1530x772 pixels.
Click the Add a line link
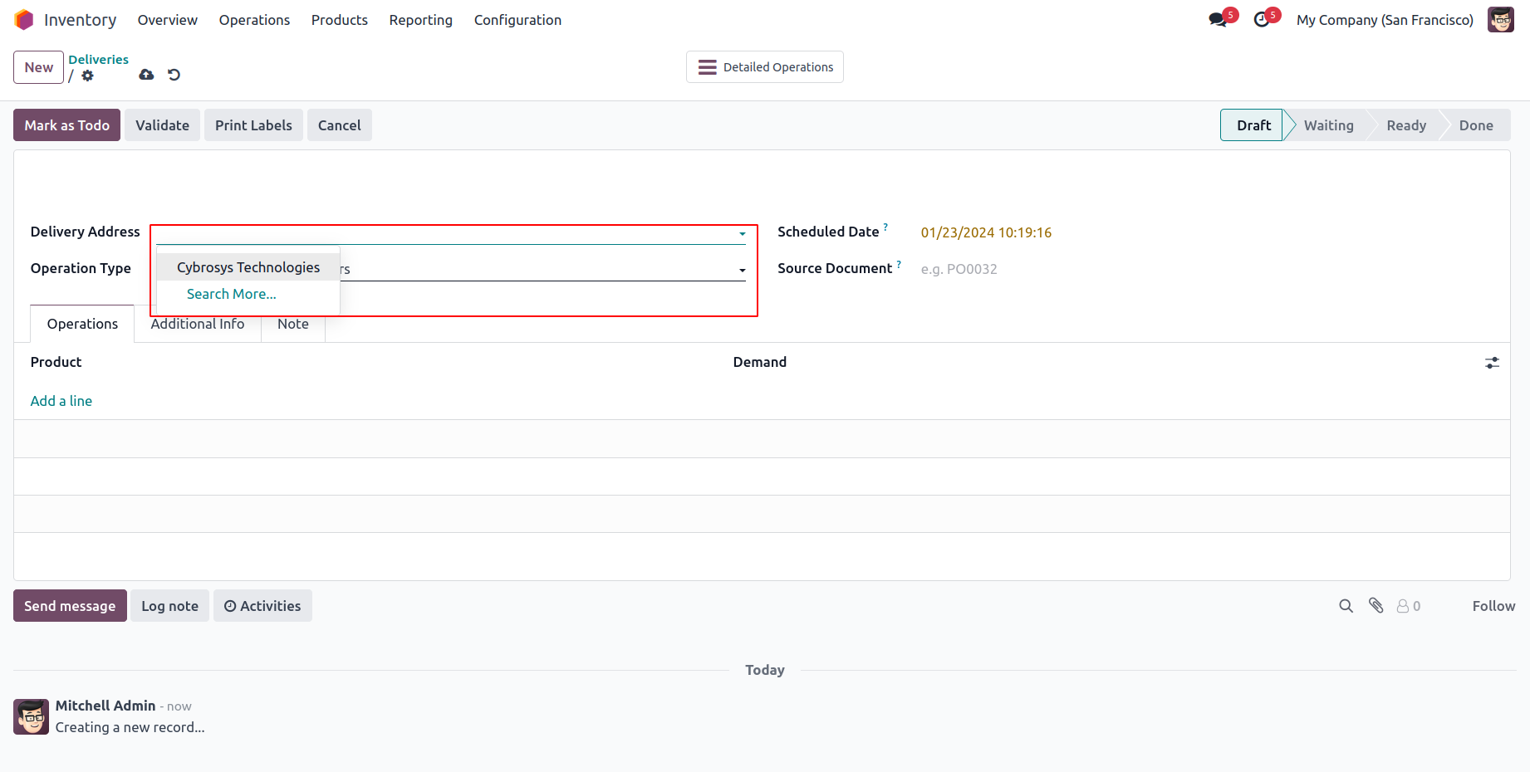[x=61, y=401]
